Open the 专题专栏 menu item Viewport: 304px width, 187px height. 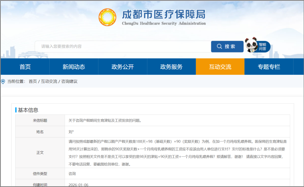tap(269, 67)
